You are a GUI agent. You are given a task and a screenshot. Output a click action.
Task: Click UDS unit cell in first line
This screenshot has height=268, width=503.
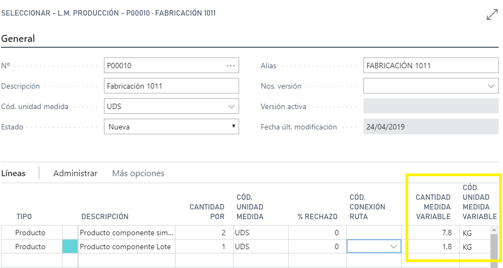click(x=261, y=233)
